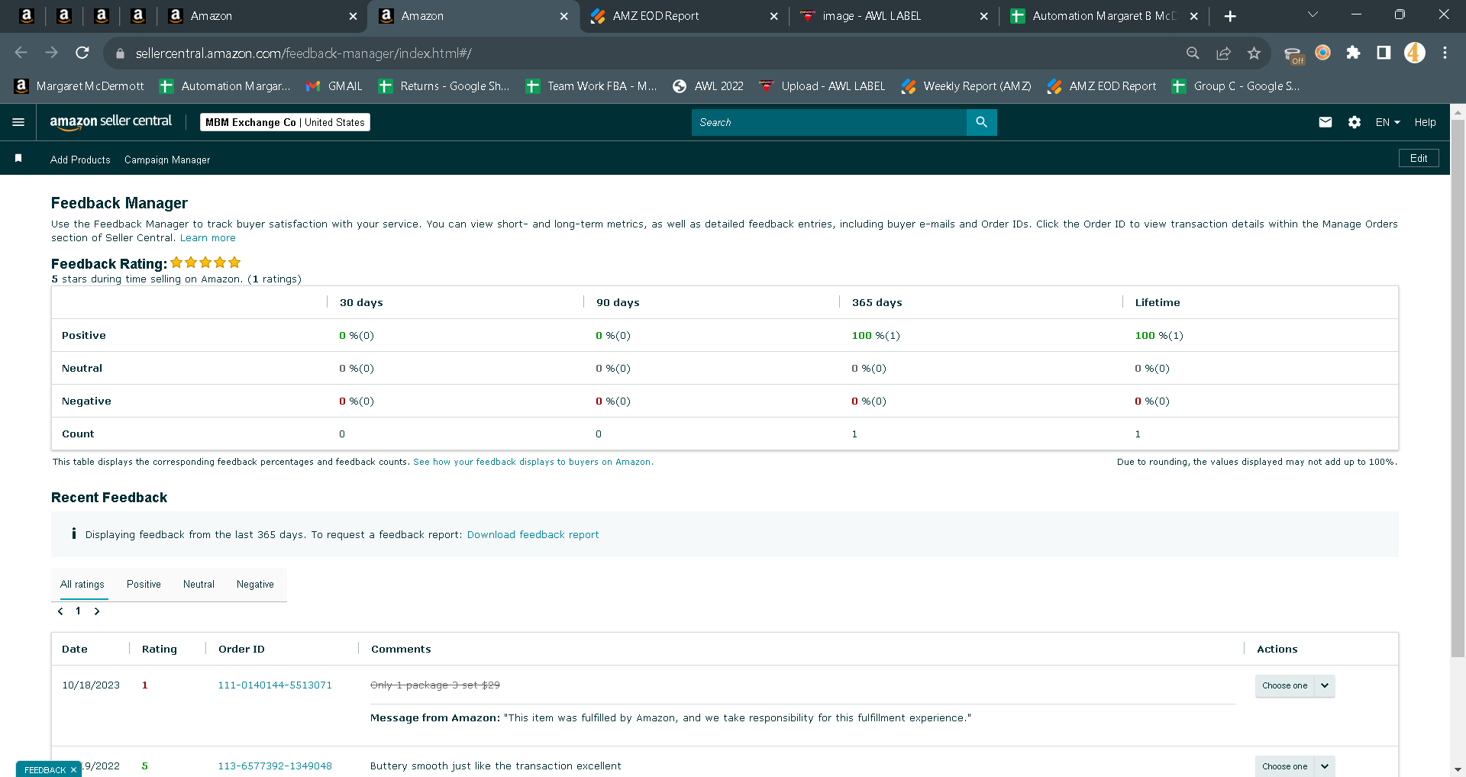
Task: Click the search magnifier button
Action: coord(982,122)
